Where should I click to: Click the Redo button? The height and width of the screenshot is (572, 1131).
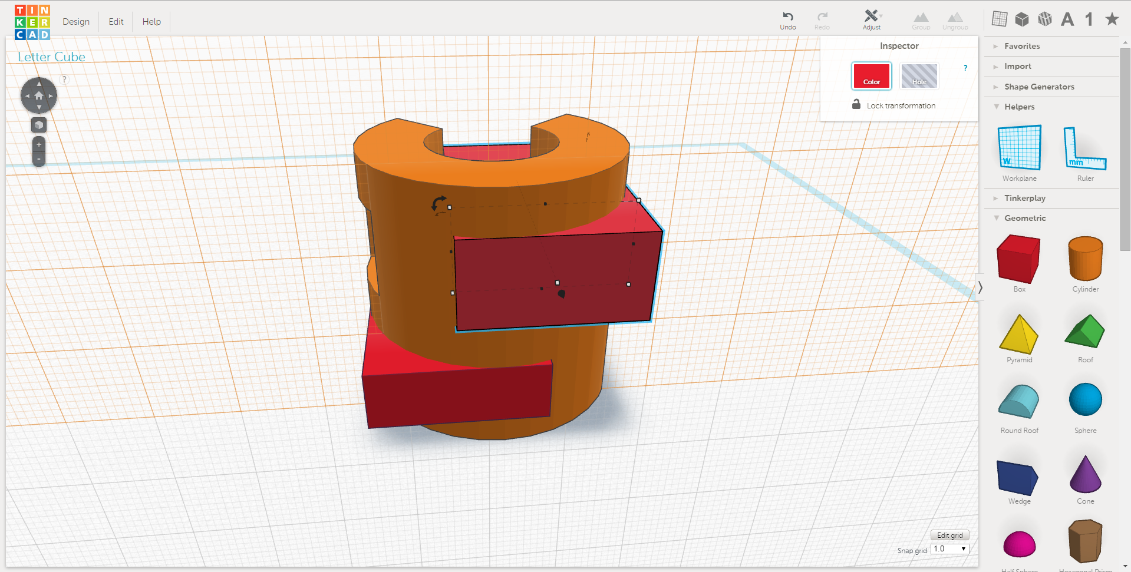tap(822, 20)
